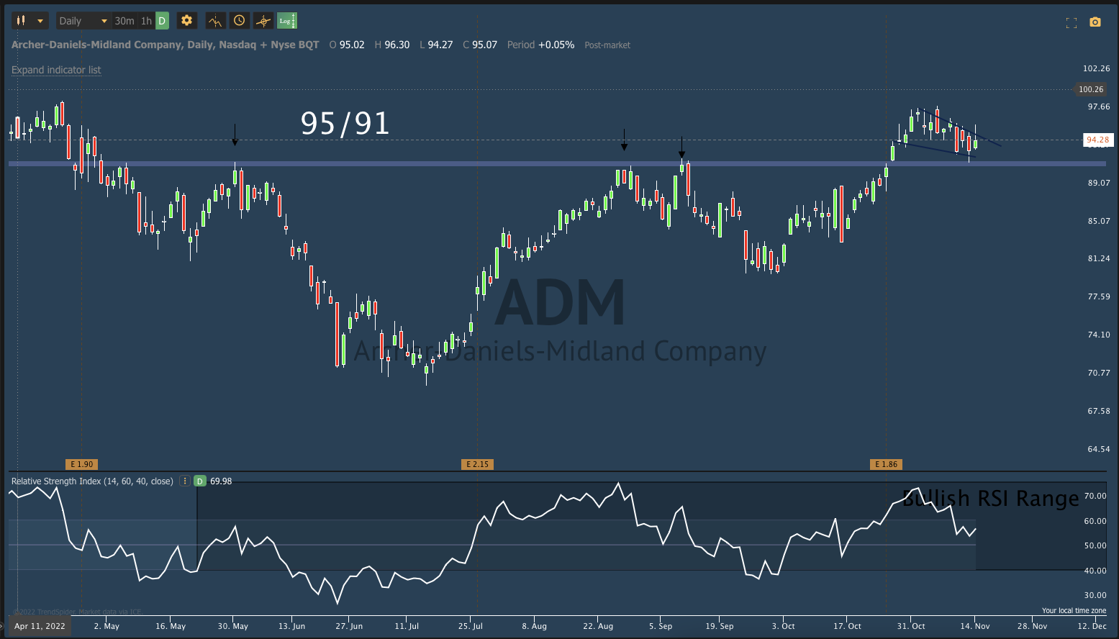Screen dimensions: 1119x639
Task: Select the camera snapshot icon
Action: [x=1095, y=22]
